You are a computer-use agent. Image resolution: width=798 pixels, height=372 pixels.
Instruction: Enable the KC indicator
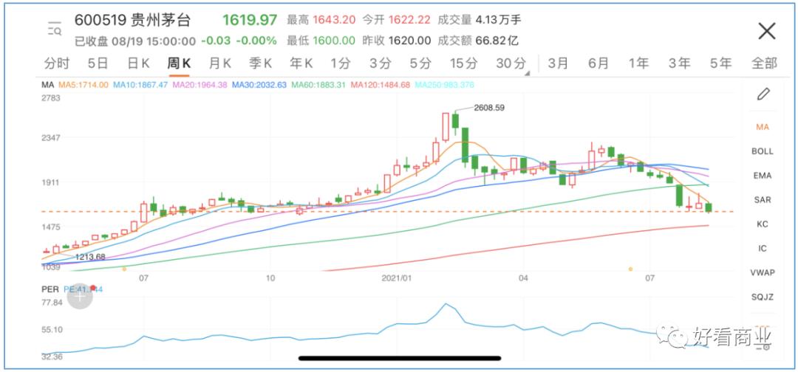(x=763, y=224)
